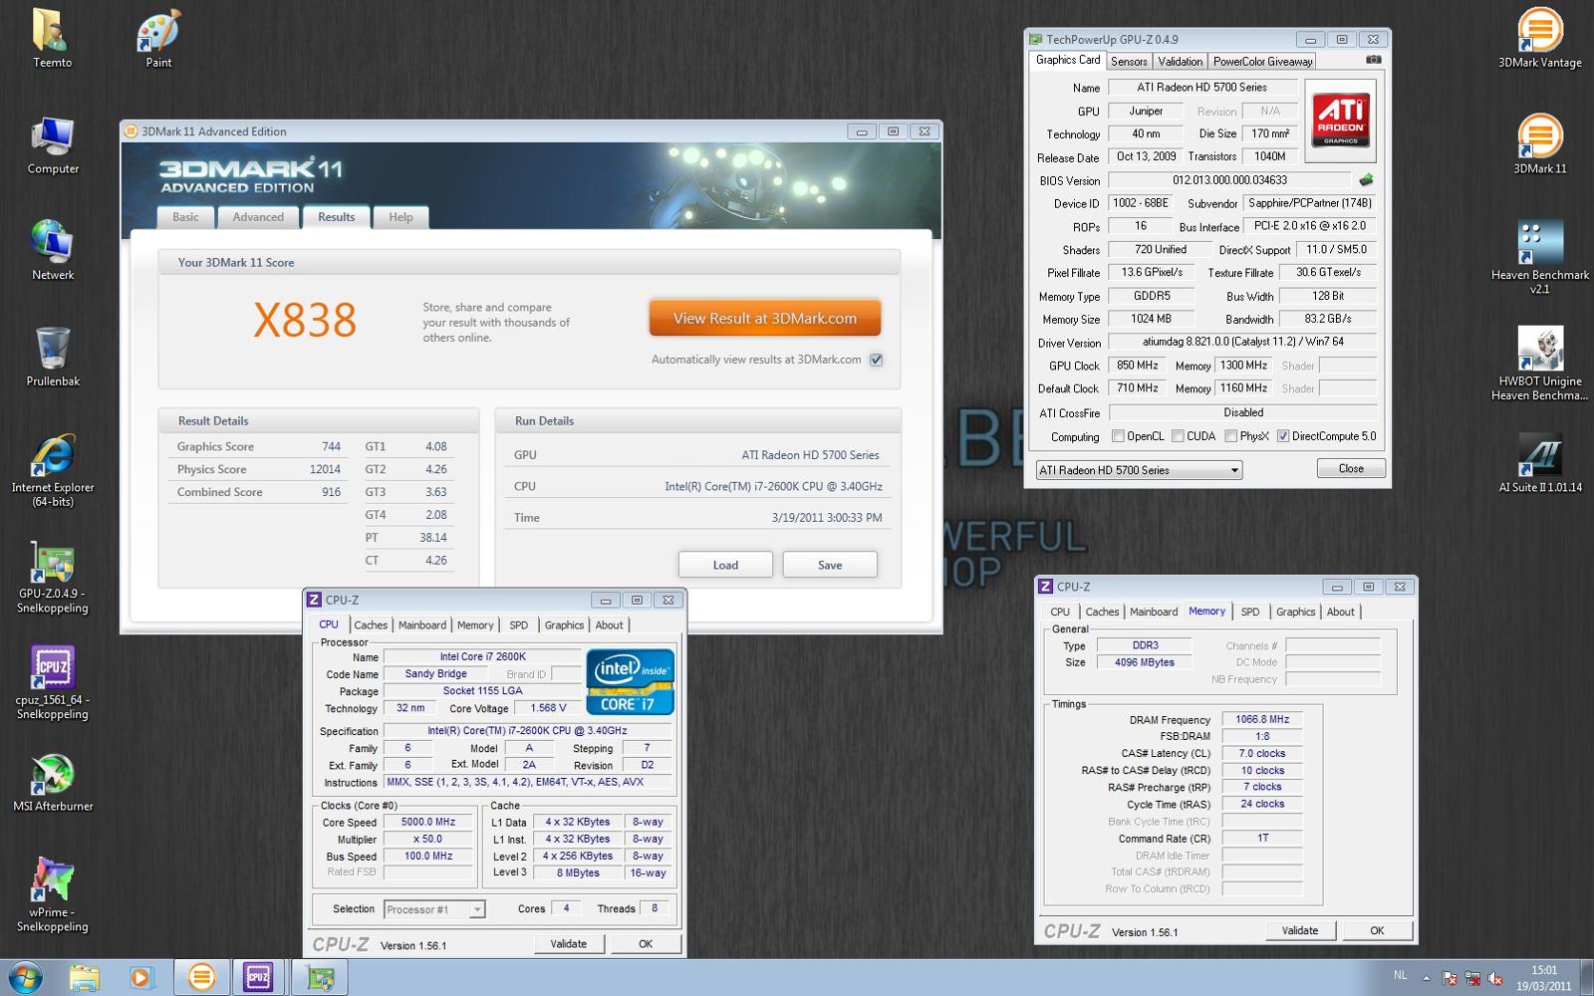Open GPU-Z.0.4.9 Snelkoppeling desktop icon
This screenshot has width=1594, height=996.
pos(53,577)
